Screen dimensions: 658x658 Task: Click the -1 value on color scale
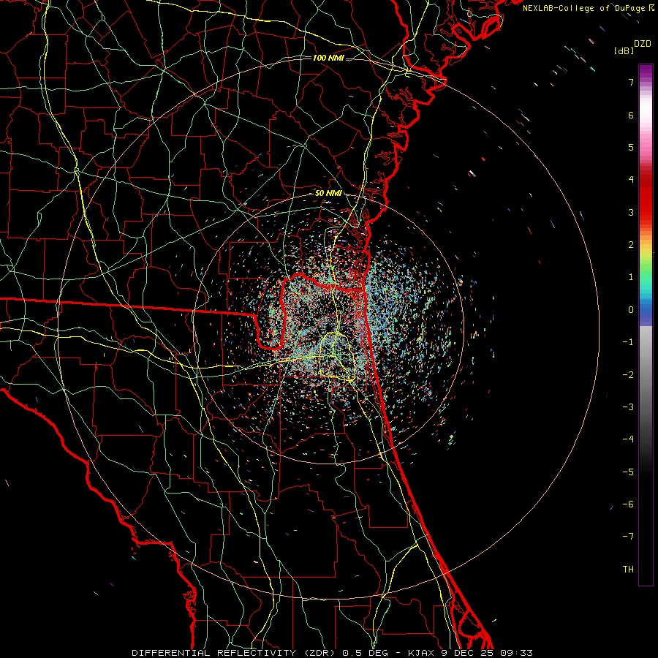point(628,342)
